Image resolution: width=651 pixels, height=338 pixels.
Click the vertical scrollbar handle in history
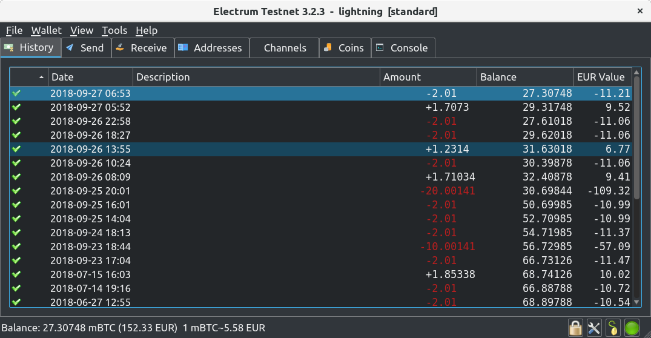[x=636, y=138]
